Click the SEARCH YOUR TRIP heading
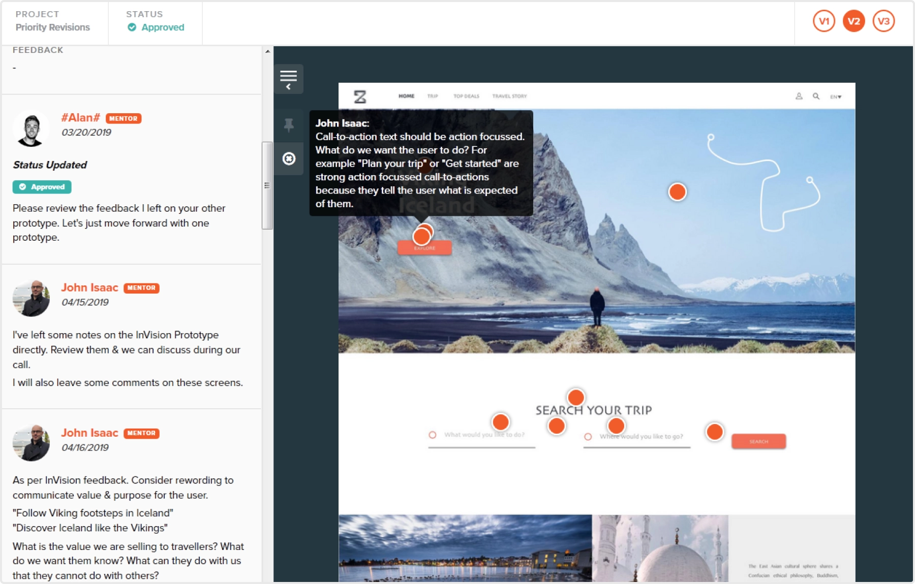Viewport: 915px width, 584px height. pos(594,410)
